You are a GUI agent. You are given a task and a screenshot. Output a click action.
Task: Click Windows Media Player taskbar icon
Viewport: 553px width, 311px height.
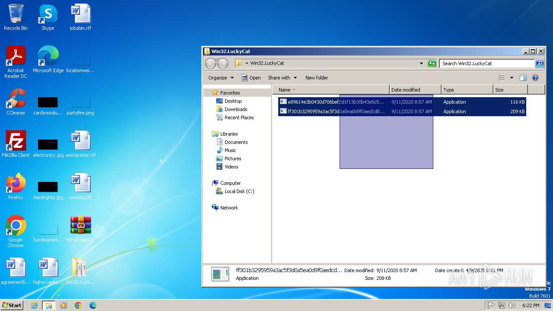click(64, 305)
